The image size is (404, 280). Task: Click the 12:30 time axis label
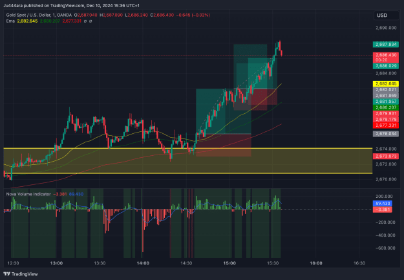tap(13, 263)
